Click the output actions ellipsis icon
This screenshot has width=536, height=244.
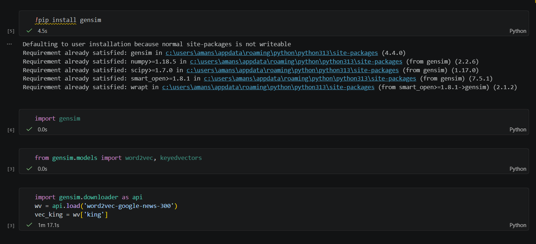(x=9, y=44)
